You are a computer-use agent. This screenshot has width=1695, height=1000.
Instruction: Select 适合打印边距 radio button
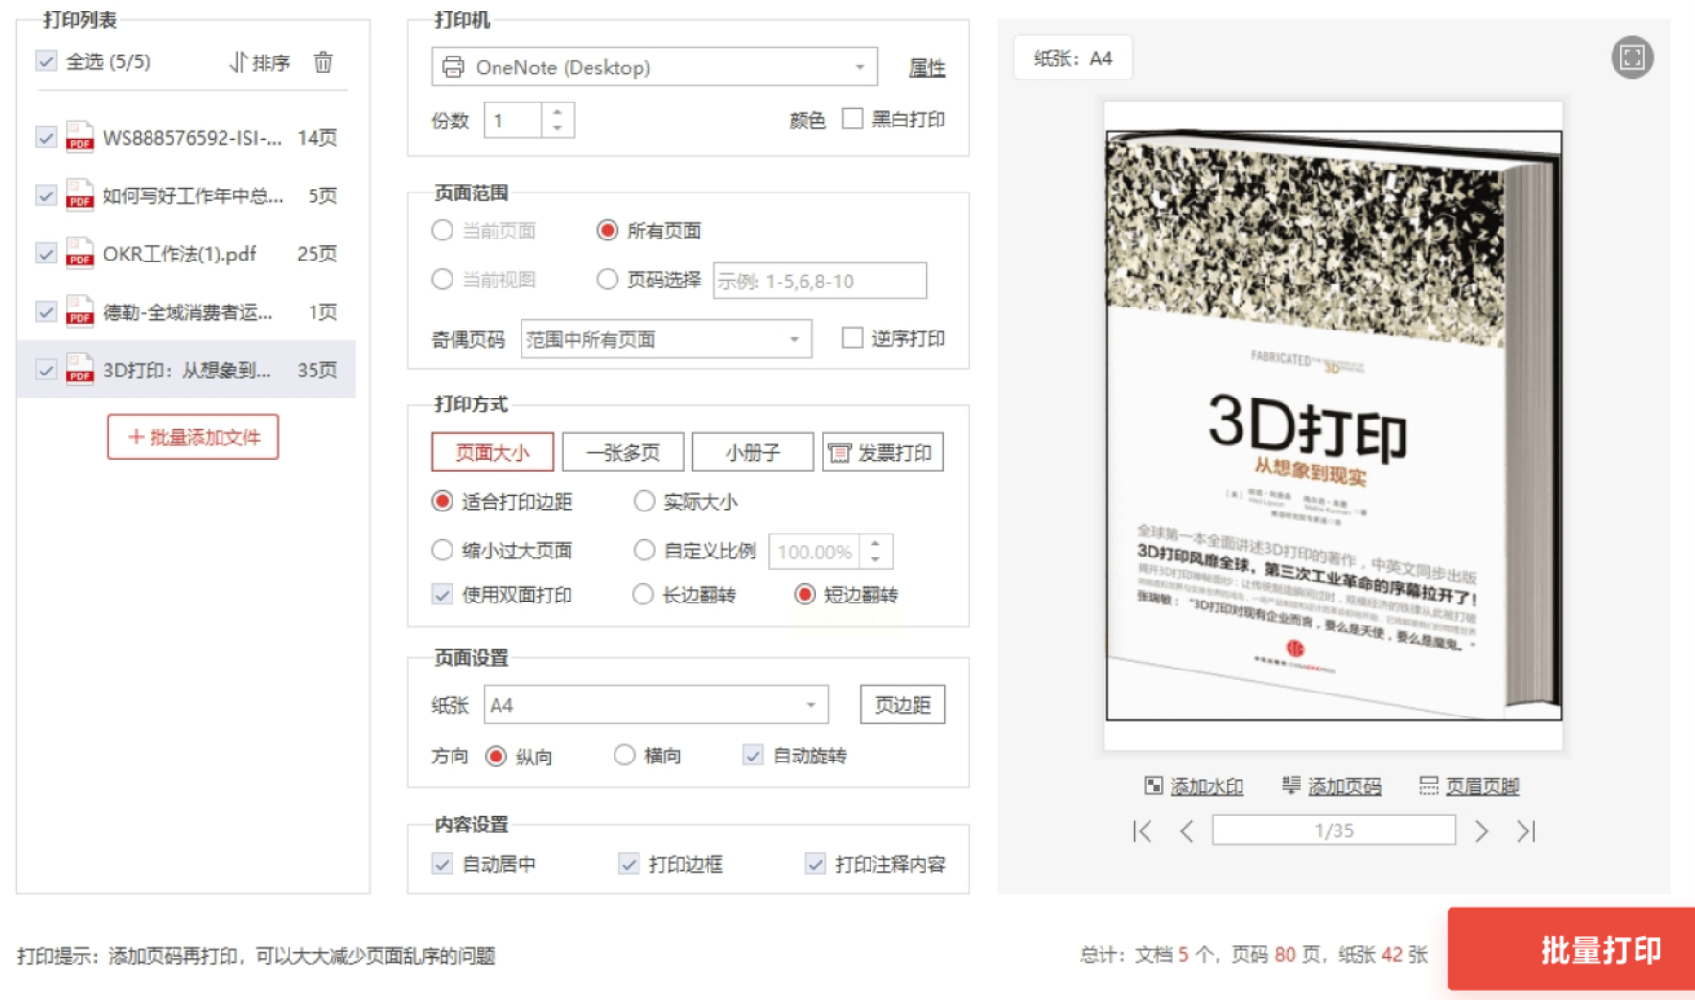tap(442, 501)
